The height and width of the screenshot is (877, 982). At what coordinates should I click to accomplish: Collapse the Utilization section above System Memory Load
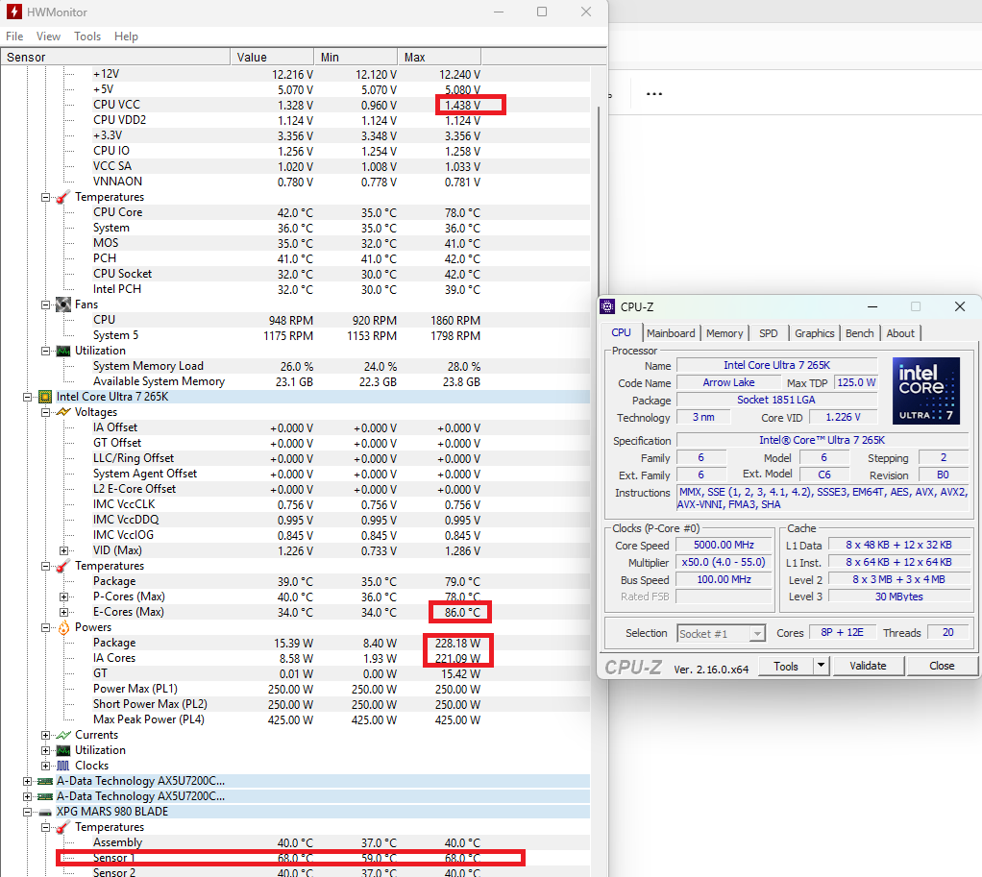tap(46, 352)
